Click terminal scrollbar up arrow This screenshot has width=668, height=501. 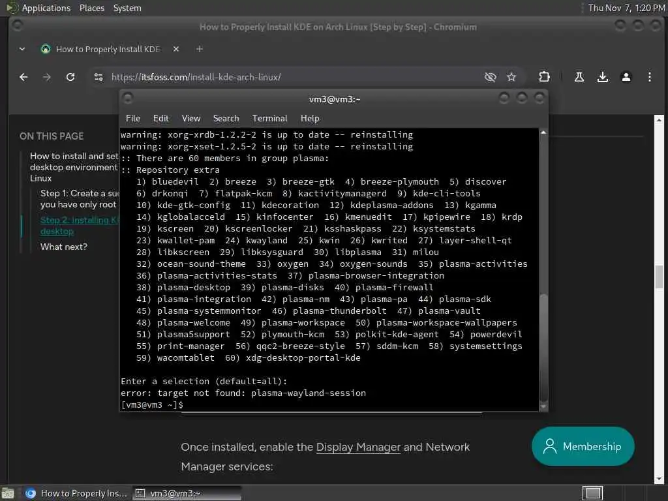coord(543,132)
